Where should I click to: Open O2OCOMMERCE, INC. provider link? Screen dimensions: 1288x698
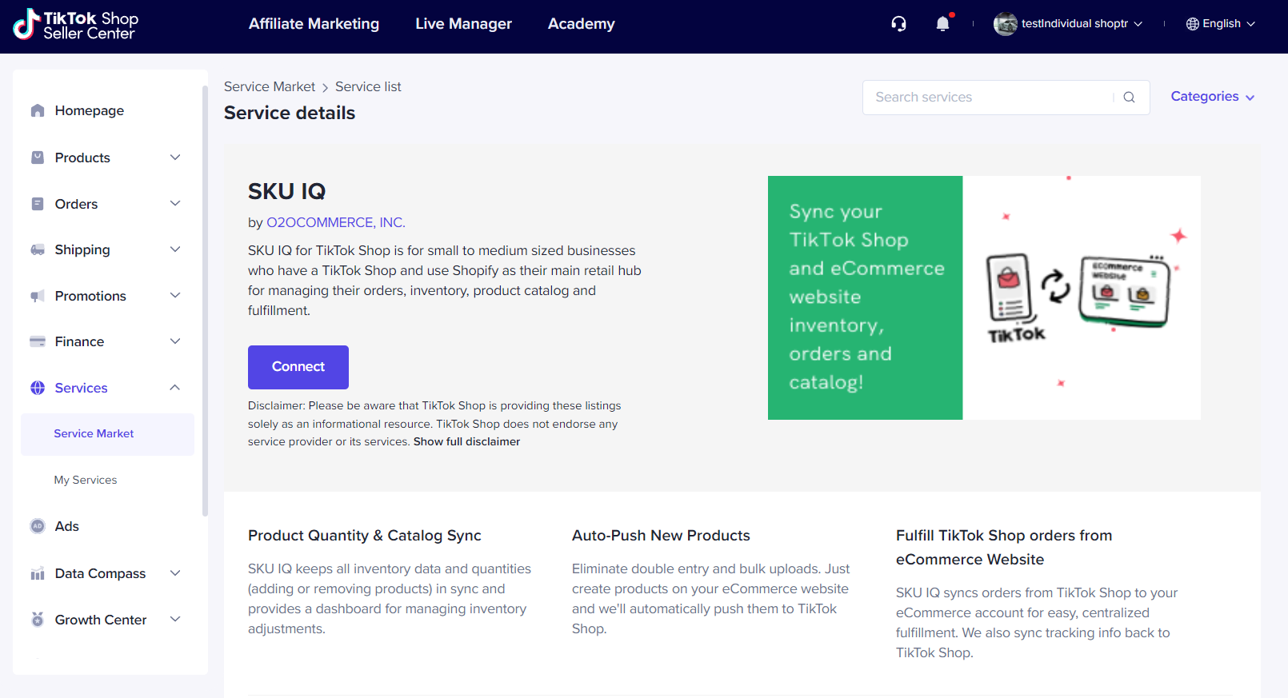(336, 222)
